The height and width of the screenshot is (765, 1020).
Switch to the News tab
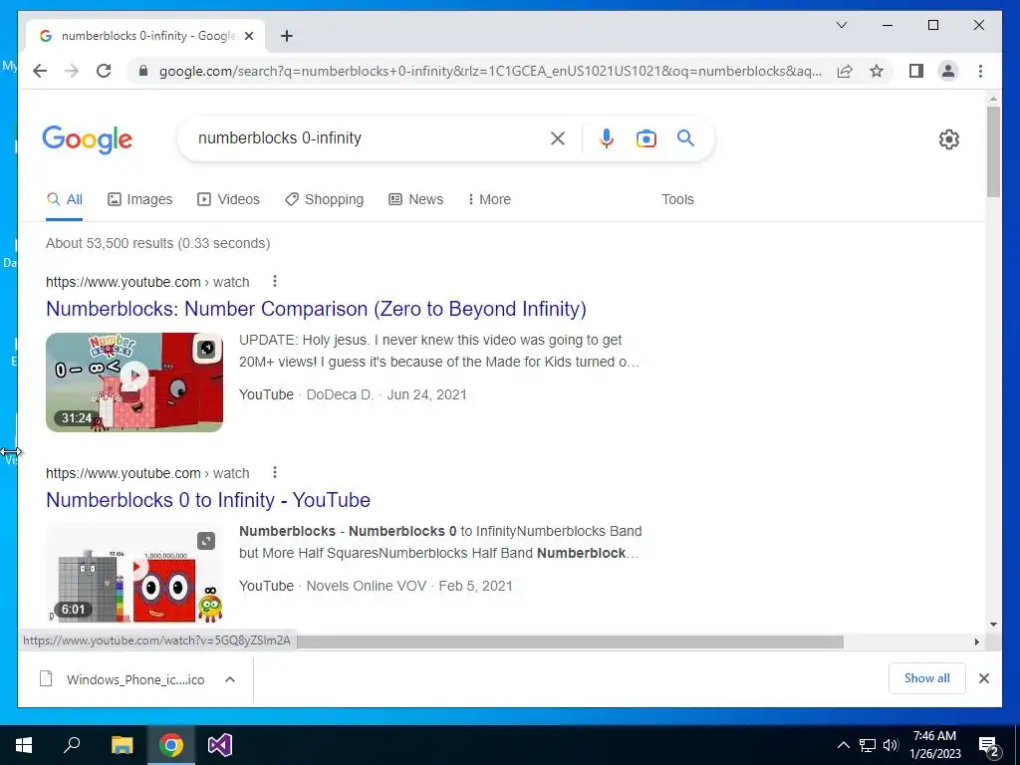pos(415,199)
